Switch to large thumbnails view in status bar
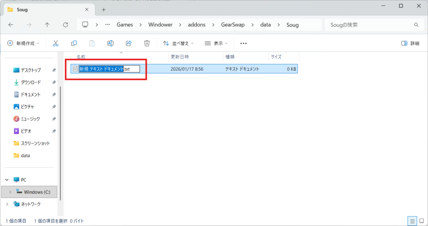The width and height of the screenshot is (428, 226). coord(421,221)
